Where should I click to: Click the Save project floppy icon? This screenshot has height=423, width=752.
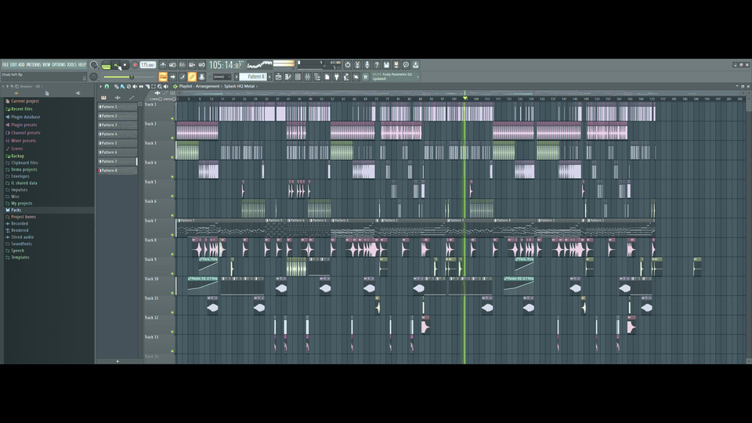coord(385,65)
